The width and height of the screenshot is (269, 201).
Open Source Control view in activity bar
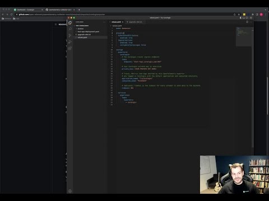click(70, 36)
